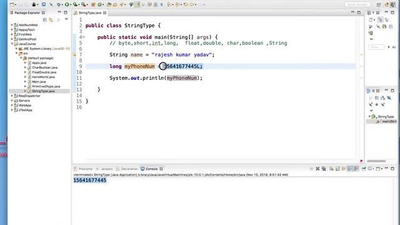Screen dimensions: 400x225
Task: Click the Quick Access search field
Action: (x=357, y=4)
